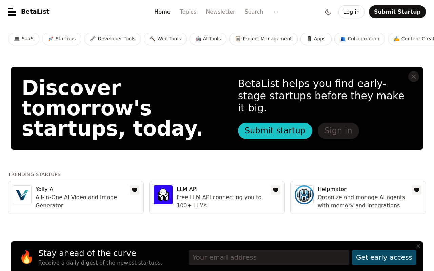The width and height of the screenshot is (434, 271).
Task: Like Yolly AI with heart icon
Action: [135, 190]
